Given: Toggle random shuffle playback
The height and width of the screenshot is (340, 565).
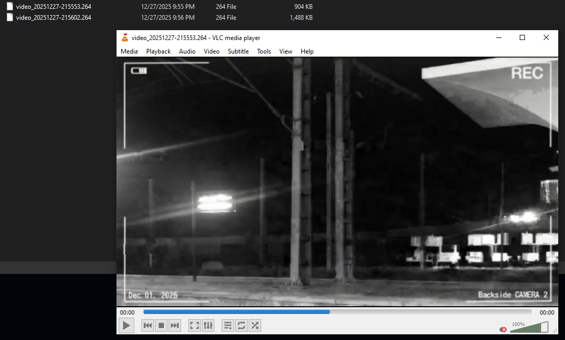Looking at the screenshot, I should (x=255, y=325).
